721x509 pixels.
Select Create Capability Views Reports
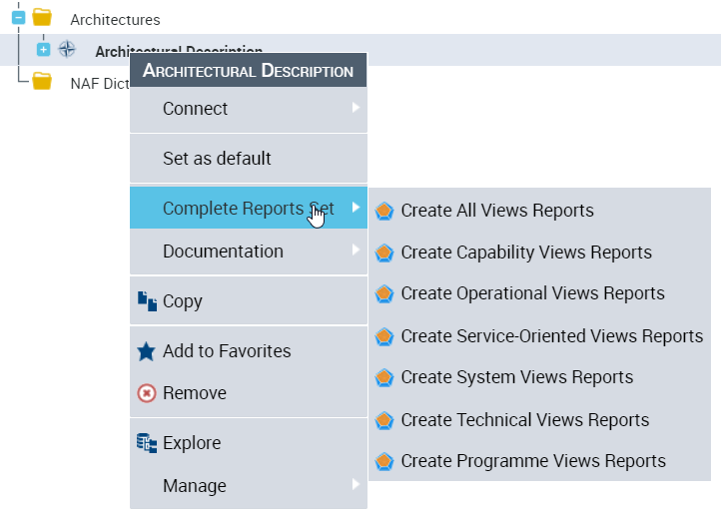[x=525, y=253]
